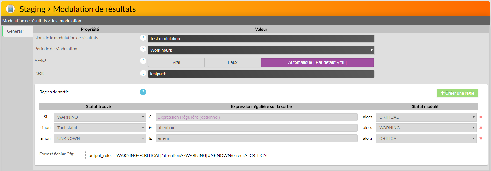
Task: Set Activé to Faux
Action: coord(232,62)
